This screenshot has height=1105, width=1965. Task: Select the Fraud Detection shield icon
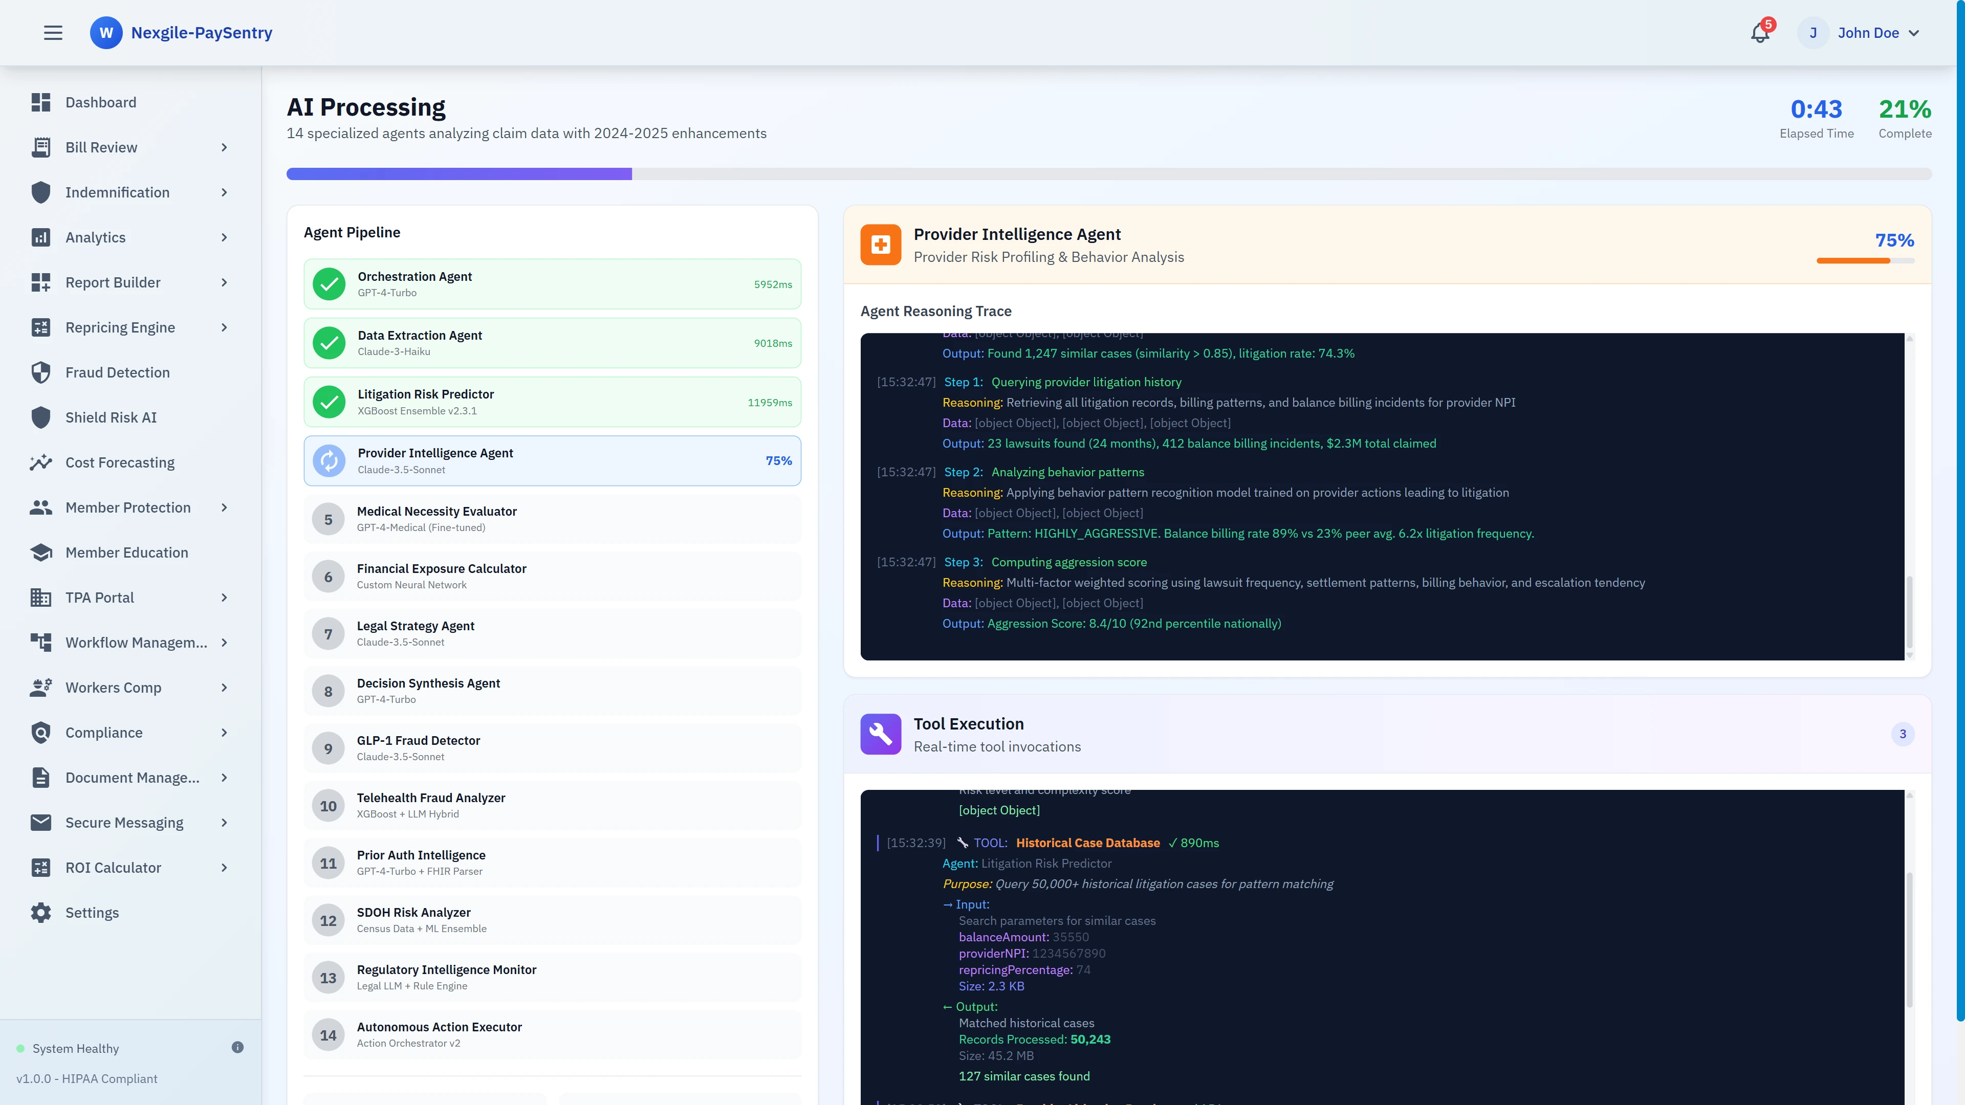click(41, 372)
